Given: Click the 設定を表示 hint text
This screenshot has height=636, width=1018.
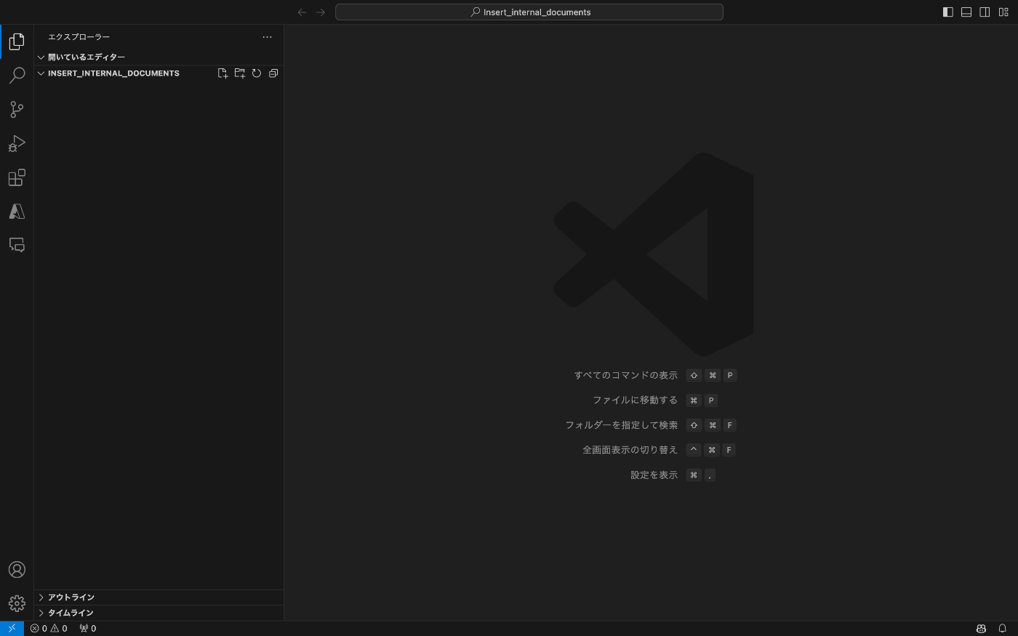Looking at the screenshot, I should (x=654, y=475).
